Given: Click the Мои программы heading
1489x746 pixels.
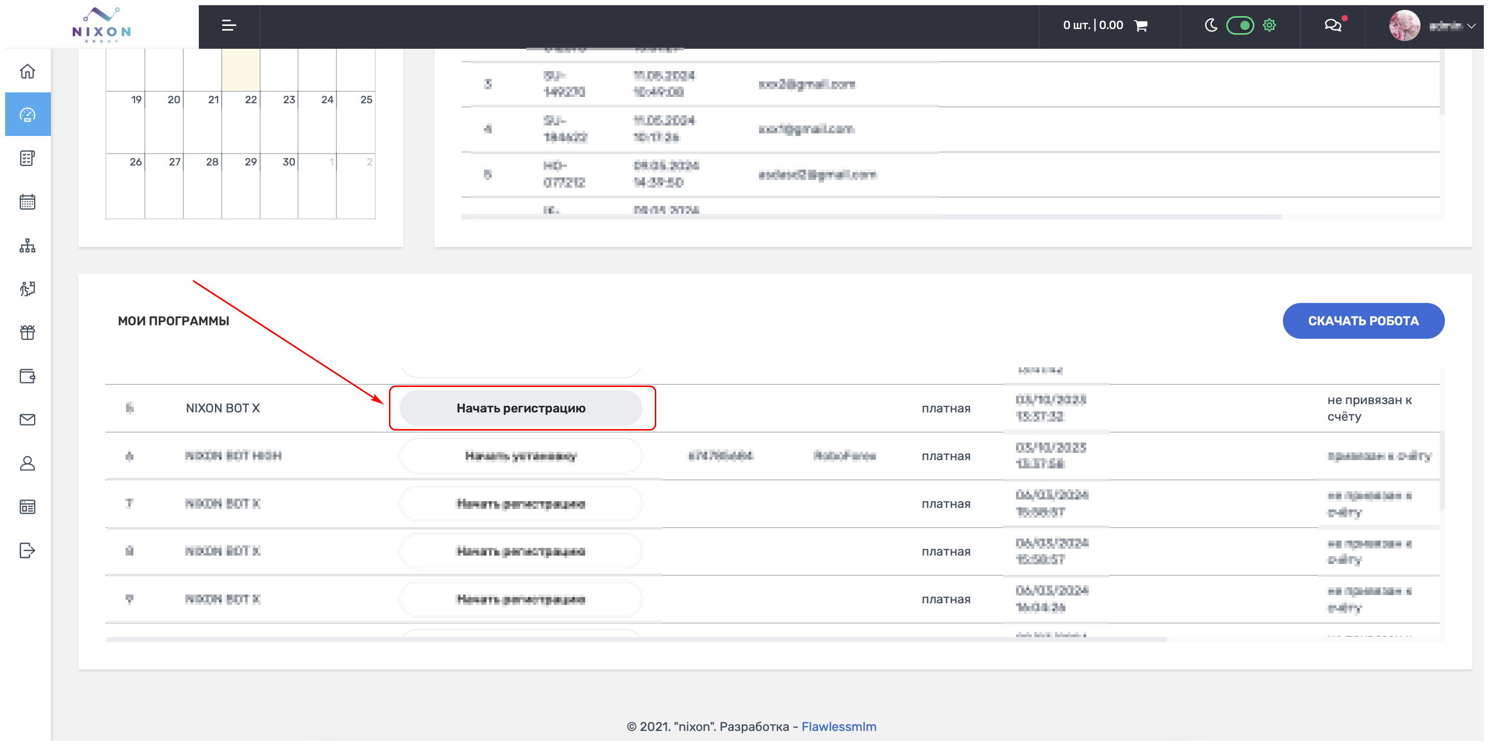Looking at the screenshot, I should [x=173, y=321].
